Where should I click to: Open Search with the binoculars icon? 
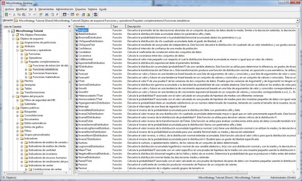click(x=46, y=15)
